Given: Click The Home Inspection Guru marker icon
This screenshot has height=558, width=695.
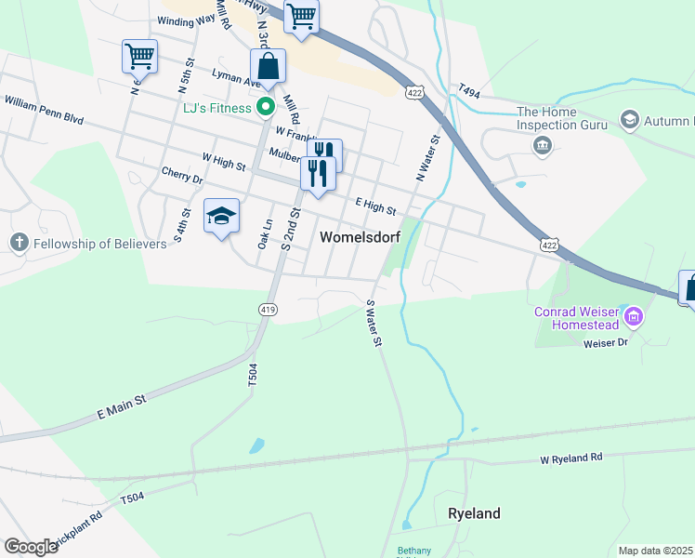Looking at the screenshot, I should (x=543, y=145).
